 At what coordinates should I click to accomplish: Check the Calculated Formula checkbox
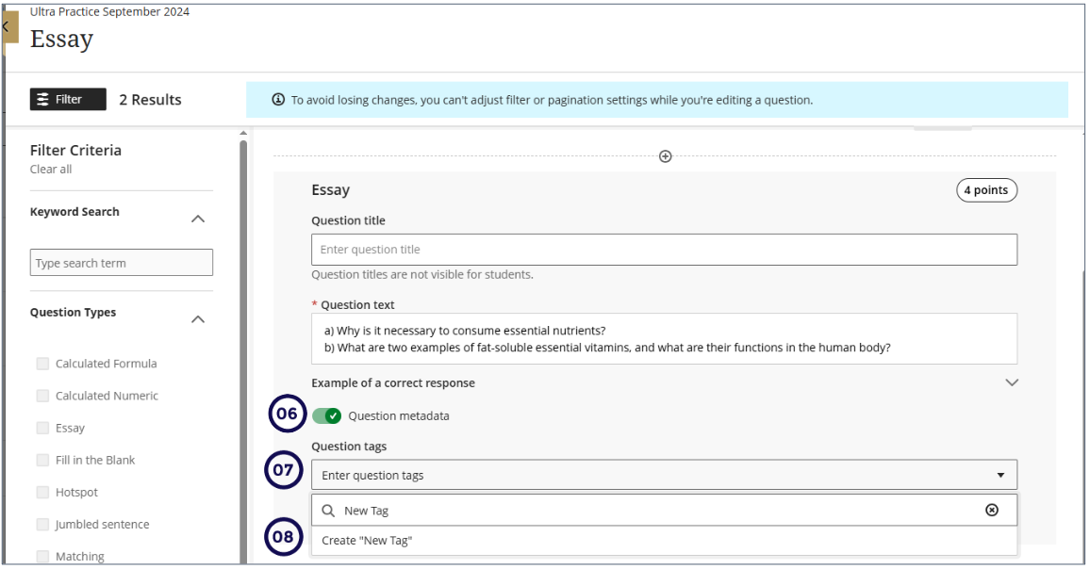point(42,364)
